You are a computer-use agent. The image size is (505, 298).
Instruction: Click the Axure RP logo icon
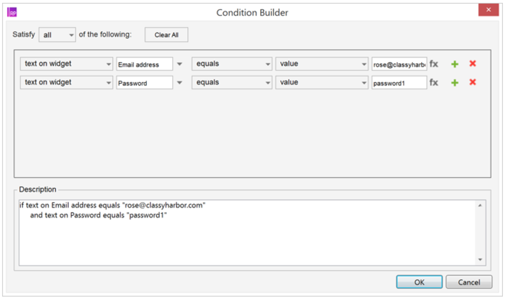pos(12,13)
